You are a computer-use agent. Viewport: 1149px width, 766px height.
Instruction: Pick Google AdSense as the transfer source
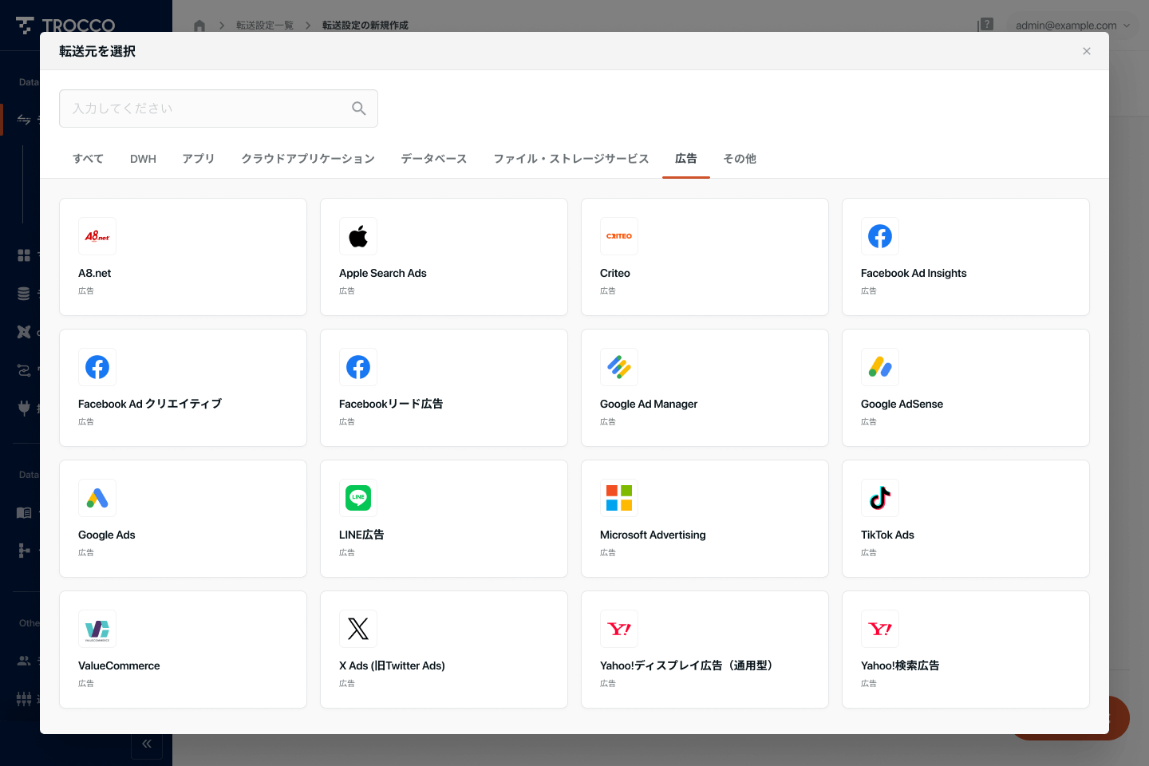965,388
